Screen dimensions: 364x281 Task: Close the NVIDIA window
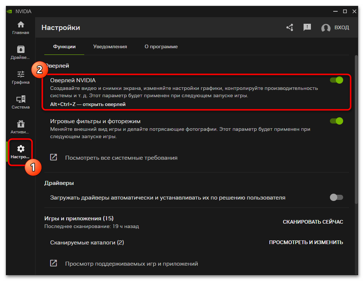pyautogui.click(x=354, y=11)
